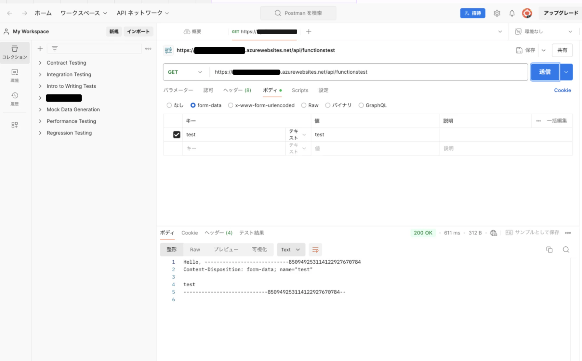Image resolution: width=582 pixels, height=361 pixels.
Task: Open response more options dots
Action: tap(568, 233)
